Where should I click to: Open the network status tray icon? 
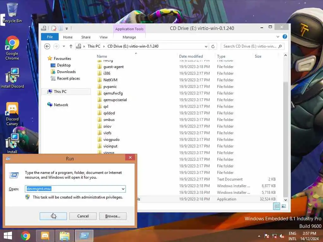click(274, 236)
